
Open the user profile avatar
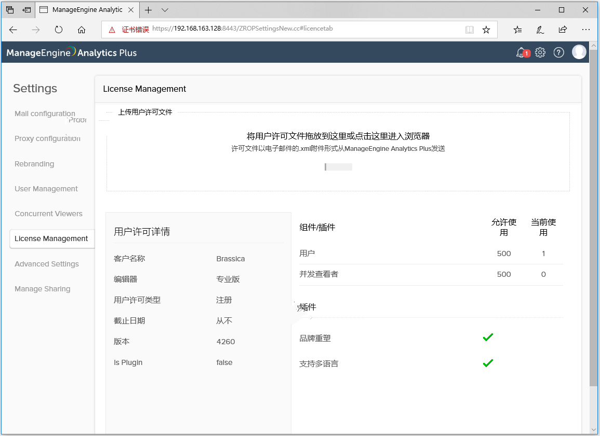[579, 52]
